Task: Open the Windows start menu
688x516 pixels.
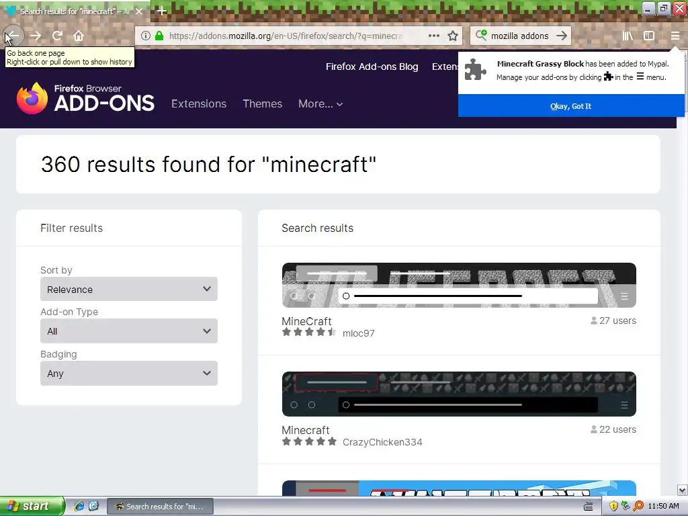Action: tap(32, 507)
